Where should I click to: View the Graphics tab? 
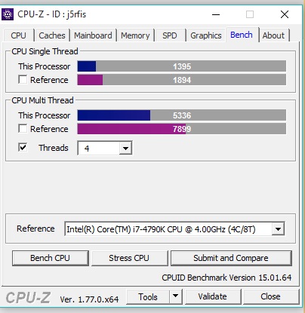pos(206,35)
